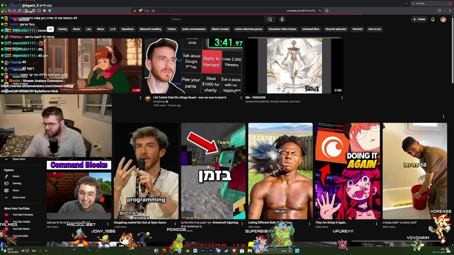
Task: Select the Live filter chip
Action: pos(89,29)
